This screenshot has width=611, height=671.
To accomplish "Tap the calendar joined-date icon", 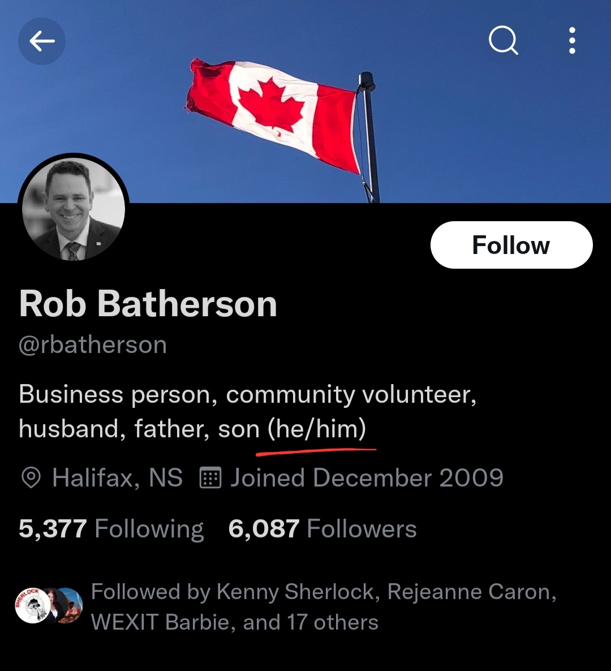I will (x=210, y=478).
